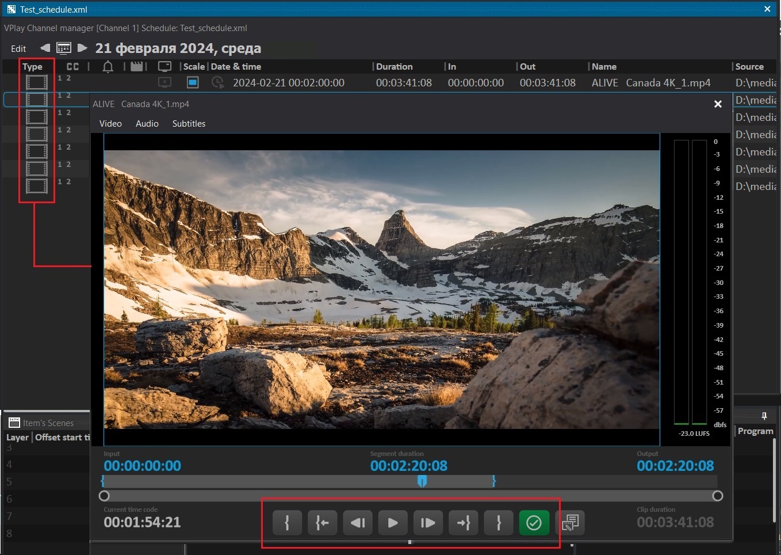Close the ALIVE Canada 4K_1.mp4 editor panel
This screenshot has height=555, width=781.
pos(718,104)
